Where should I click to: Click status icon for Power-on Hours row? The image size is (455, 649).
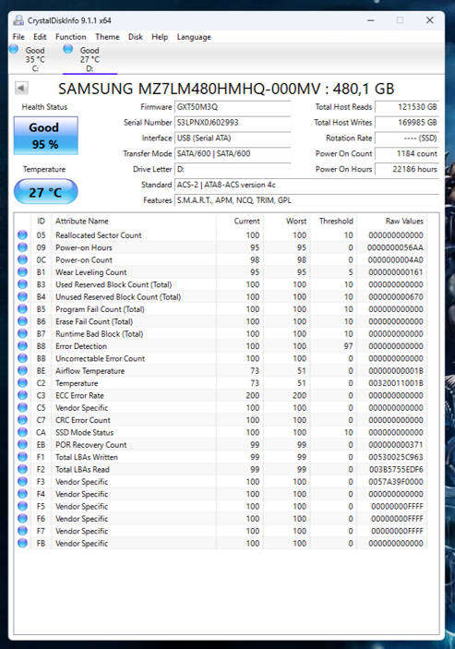pyautogui.click(x=22, y=247)
